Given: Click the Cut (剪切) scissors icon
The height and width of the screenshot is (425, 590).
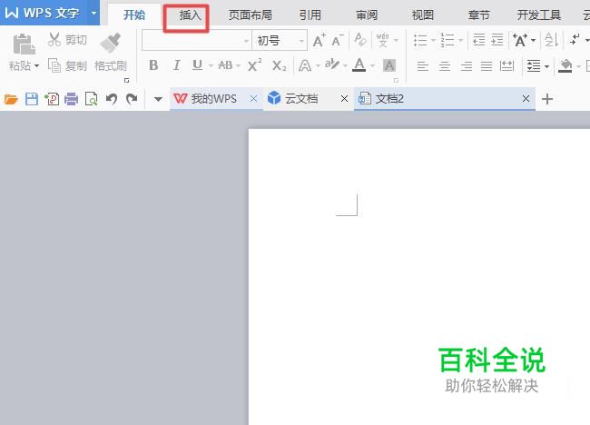Looking at the screenshot, I should [x=54, y=40].
